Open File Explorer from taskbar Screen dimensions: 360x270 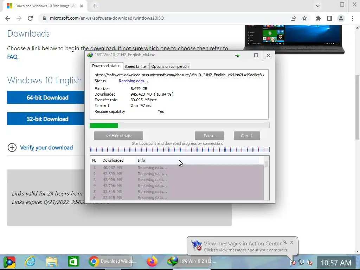pos(52,262)
